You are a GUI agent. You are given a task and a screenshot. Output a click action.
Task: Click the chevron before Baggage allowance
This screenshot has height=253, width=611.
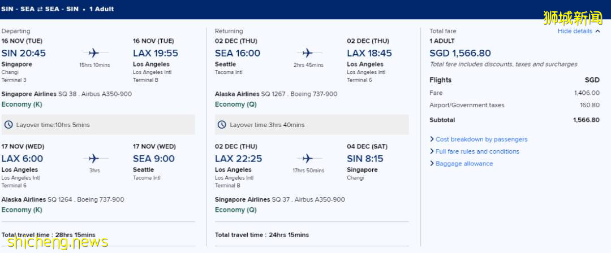click(x=432, y=164)
